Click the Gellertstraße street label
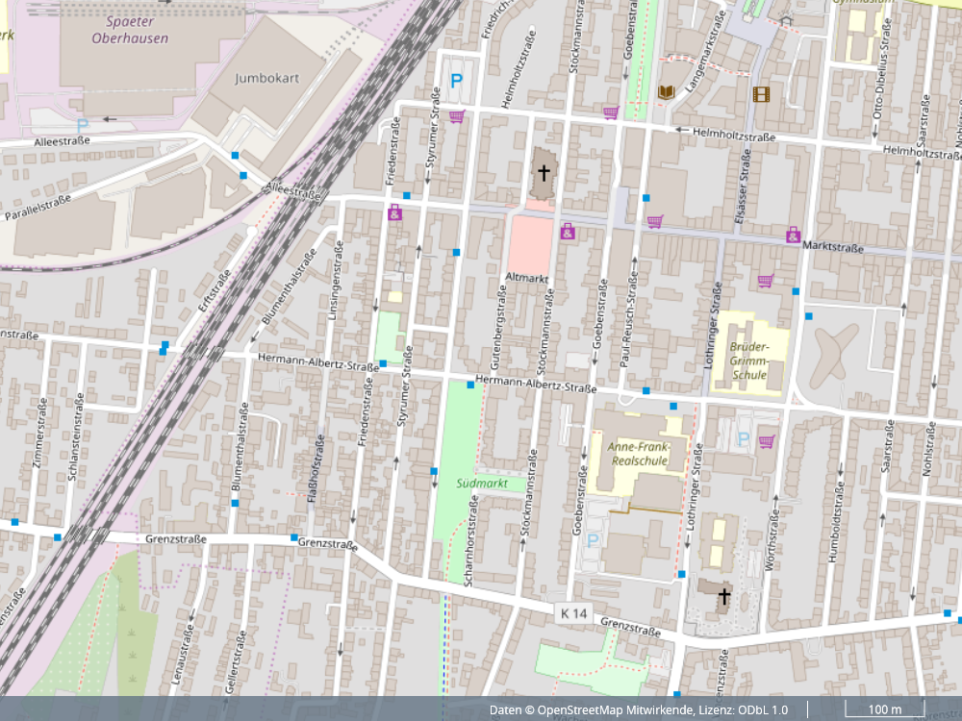Viewport: 962px width, 721px height. pyautogui.click(x=235, y=662)
